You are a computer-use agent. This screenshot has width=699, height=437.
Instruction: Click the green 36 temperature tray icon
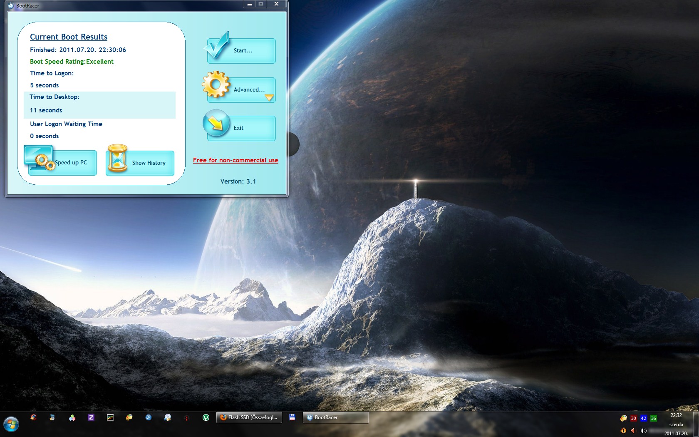coord(653,418)
